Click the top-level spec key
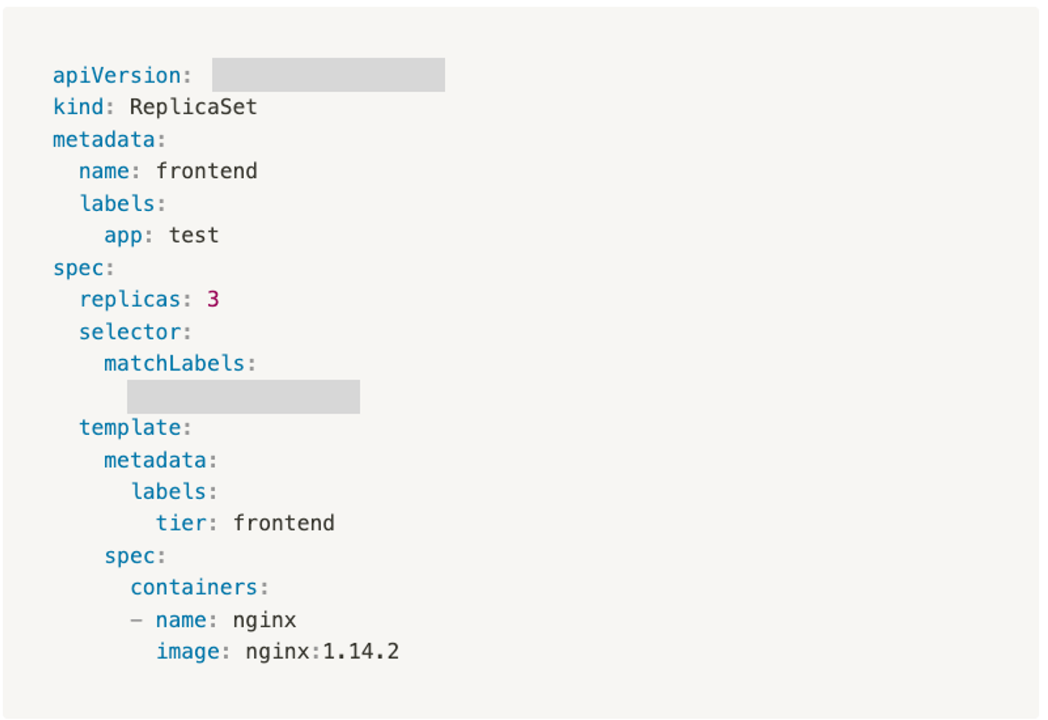1048x720 pixels. pyautogui.click(x=78, y=268)
